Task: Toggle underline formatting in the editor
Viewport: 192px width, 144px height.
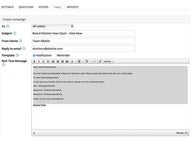Action: coord(43,61)
